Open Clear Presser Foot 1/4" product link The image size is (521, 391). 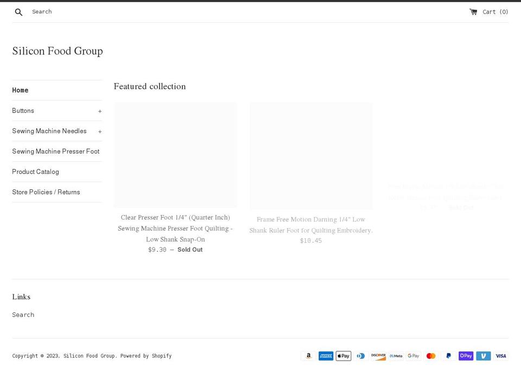click(175, 228)
